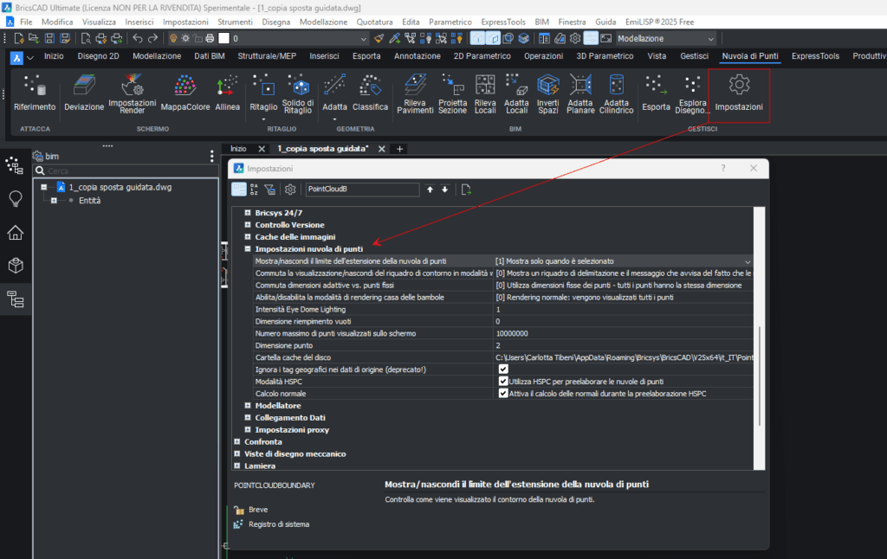The image size is (887, 559).
Task: Open the Impostazioni gear in the ribbon
Action: [x=739, y=93]
